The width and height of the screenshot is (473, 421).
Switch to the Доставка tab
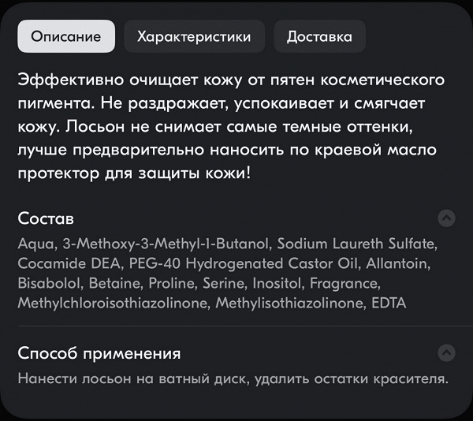click(x=320, y=36)
